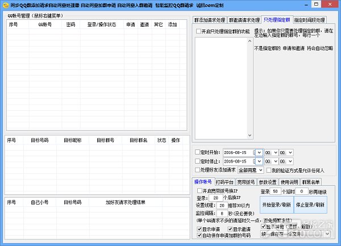Open the 定时停止 date picker dropdown
Image resolution: width=341 pixels, height=246 pixels.
259,161
